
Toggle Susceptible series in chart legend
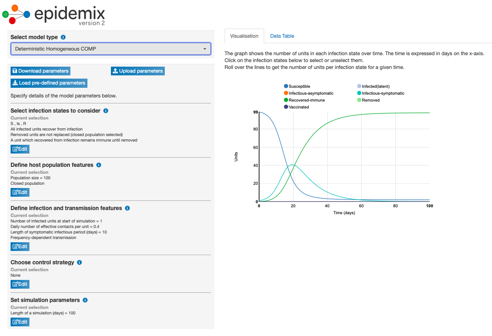click(299, 86)
